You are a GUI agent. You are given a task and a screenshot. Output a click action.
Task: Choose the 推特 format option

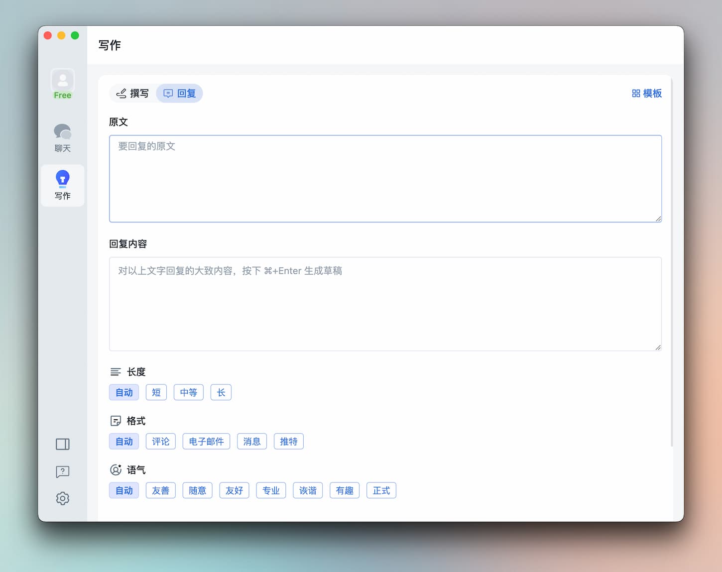289,442
